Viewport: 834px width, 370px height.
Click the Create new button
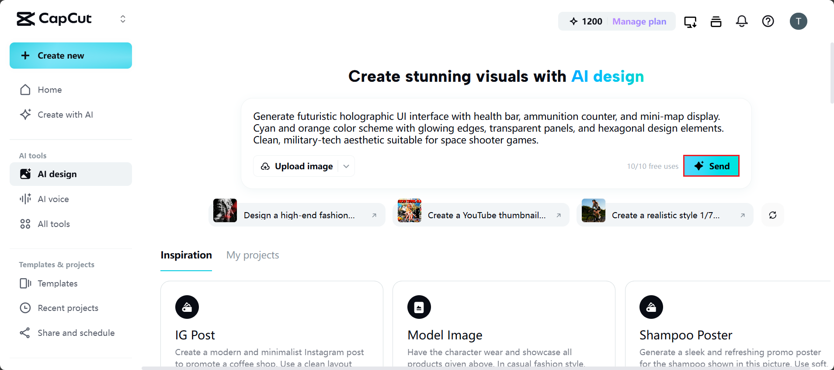(71, 56)
